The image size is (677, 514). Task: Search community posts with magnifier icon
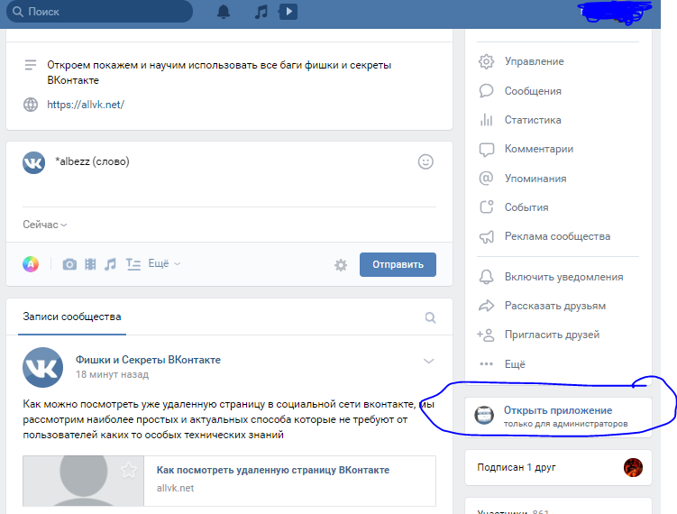point(430,317)
